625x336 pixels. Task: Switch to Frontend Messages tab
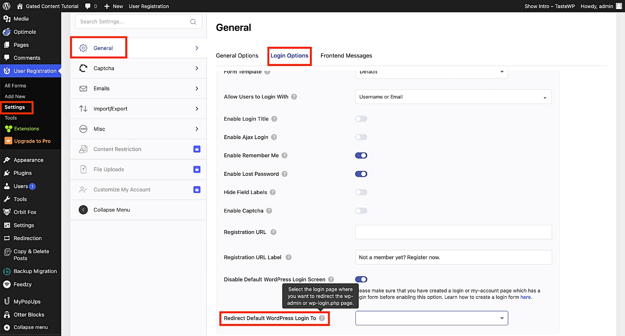(346, 56)
